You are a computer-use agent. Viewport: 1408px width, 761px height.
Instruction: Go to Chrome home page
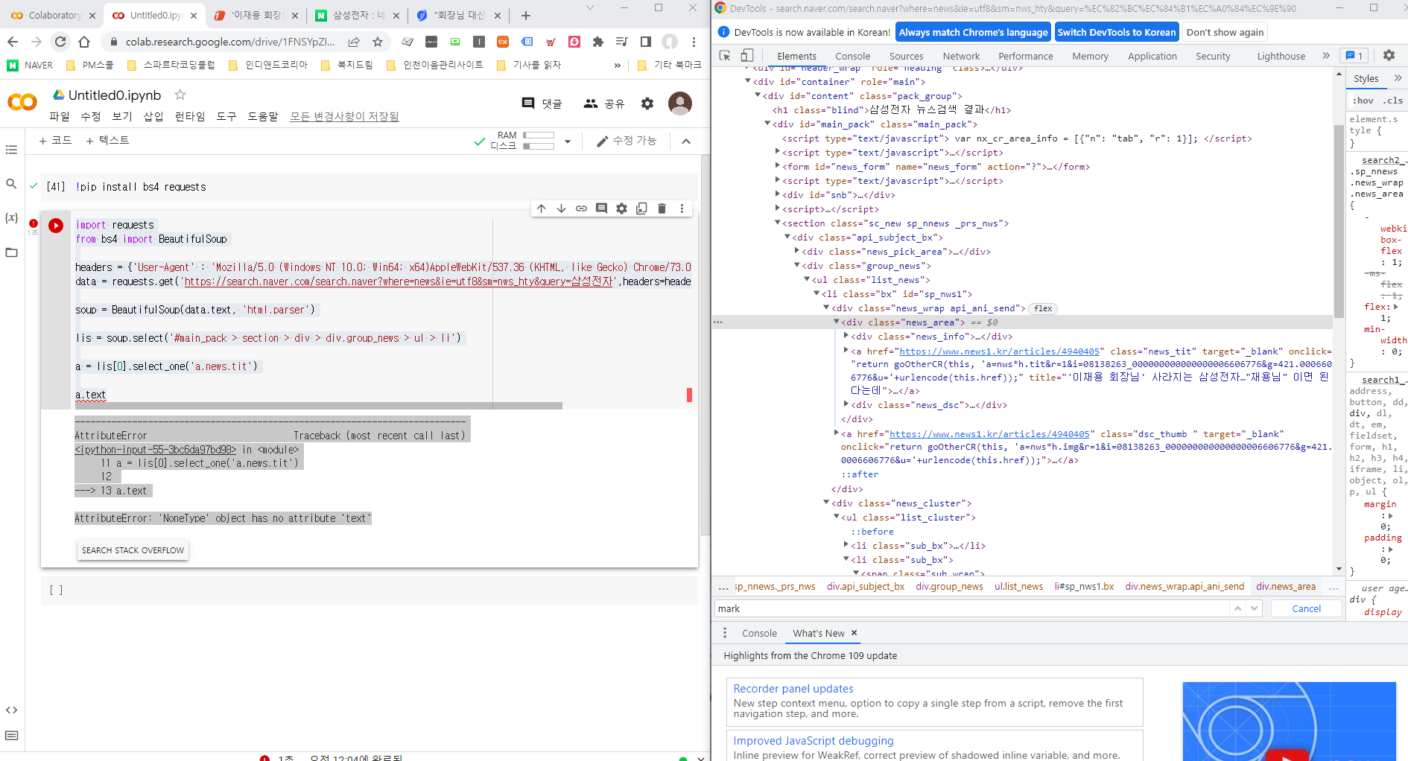click(x=84, y=42)
